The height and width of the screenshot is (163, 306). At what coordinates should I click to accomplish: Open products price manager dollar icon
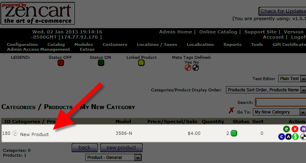(296, 137)
